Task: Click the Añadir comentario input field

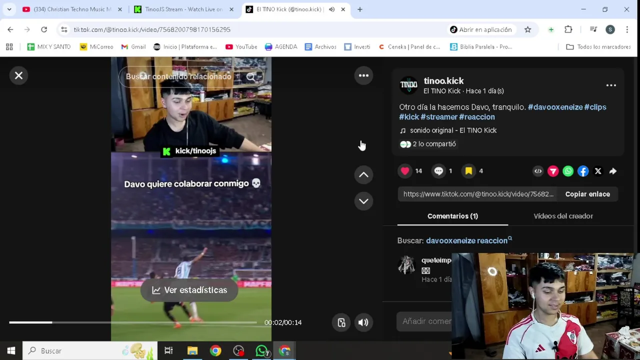Action: (425, 321)
